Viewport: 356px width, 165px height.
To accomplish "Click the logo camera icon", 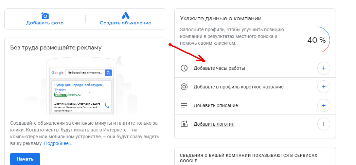I will pos(184,124).
